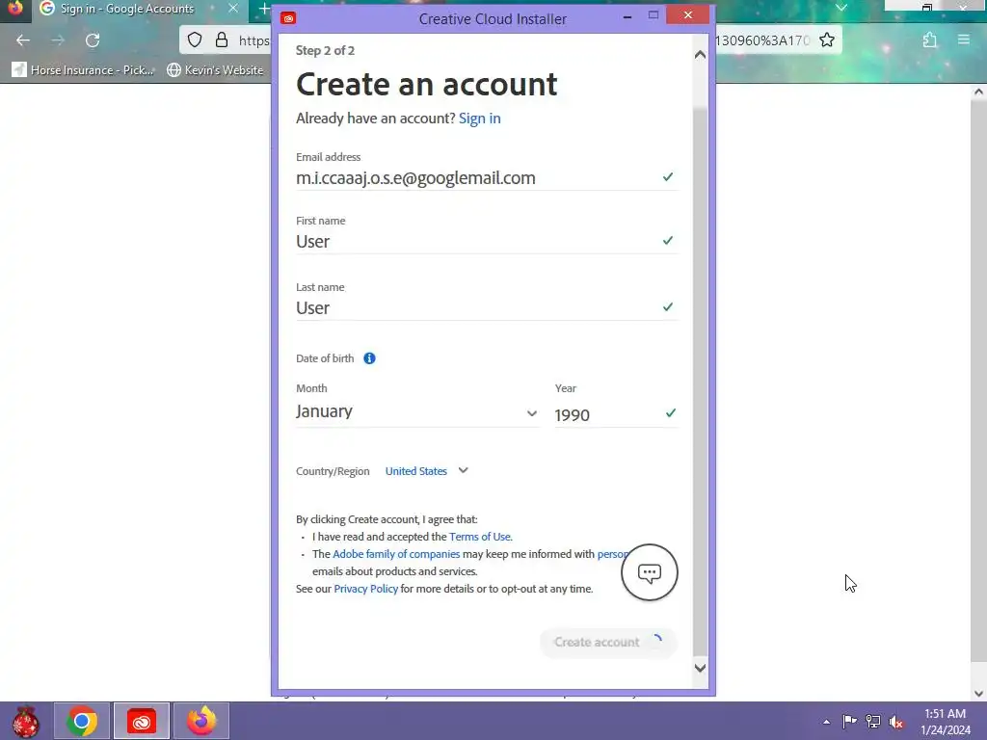This screenshot has height=740, width=987.
Task: Open the Start button ornament icon
Action: [25, 721]
